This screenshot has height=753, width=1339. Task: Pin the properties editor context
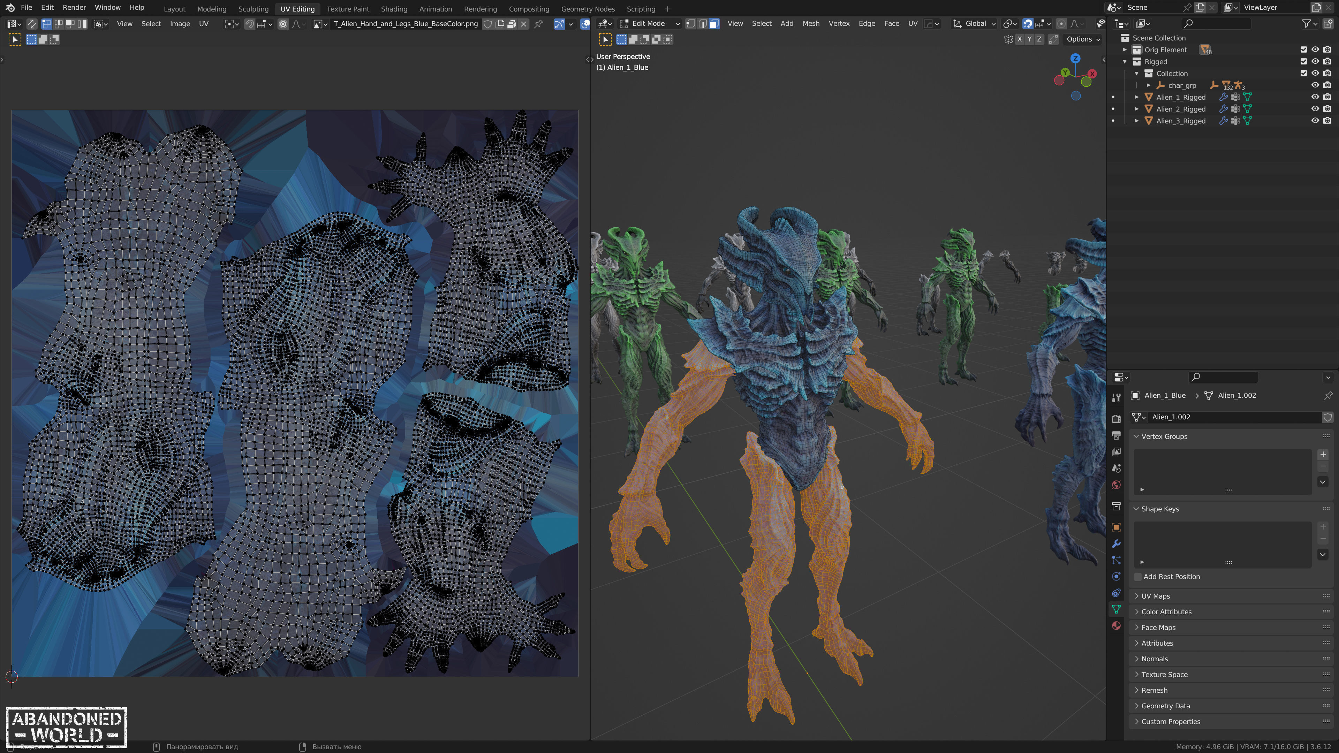[x=1328, y=395]
